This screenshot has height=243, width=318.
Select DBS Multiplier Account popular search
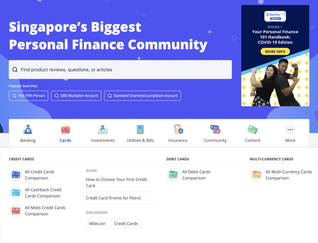pyautogui.click(x=76, y=96)
